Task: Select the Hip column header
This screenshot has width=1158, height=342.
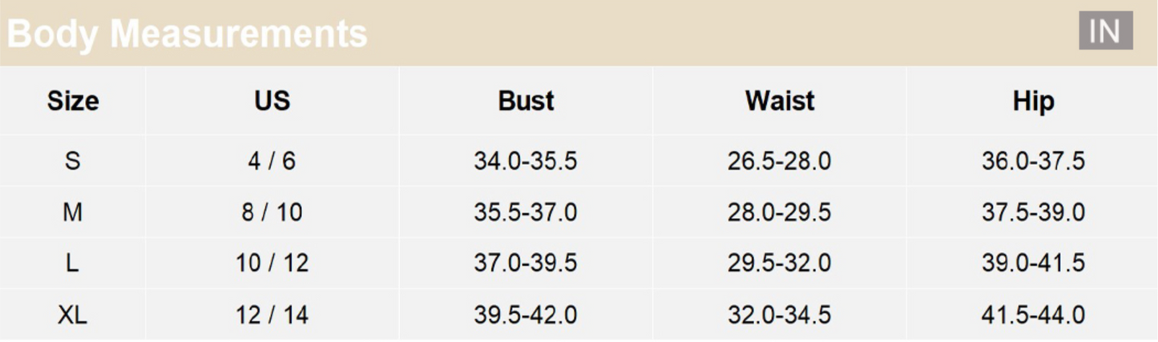Action: [x=1033, y=101]
